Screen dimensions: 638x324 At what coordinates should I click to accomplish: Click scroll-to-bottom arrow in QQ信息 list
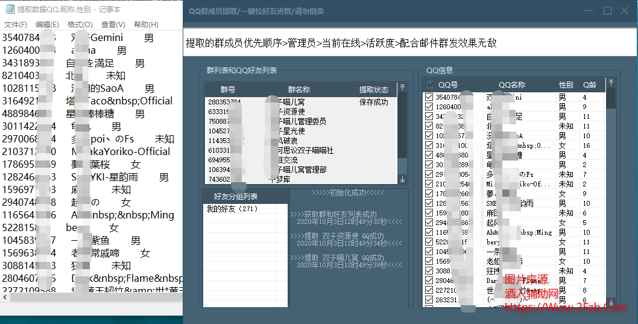(x=611, y=302)
